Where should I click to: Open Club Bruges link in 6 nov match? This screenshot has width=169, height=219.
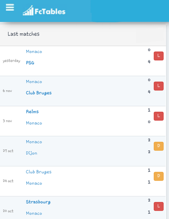tap(39, 93)
